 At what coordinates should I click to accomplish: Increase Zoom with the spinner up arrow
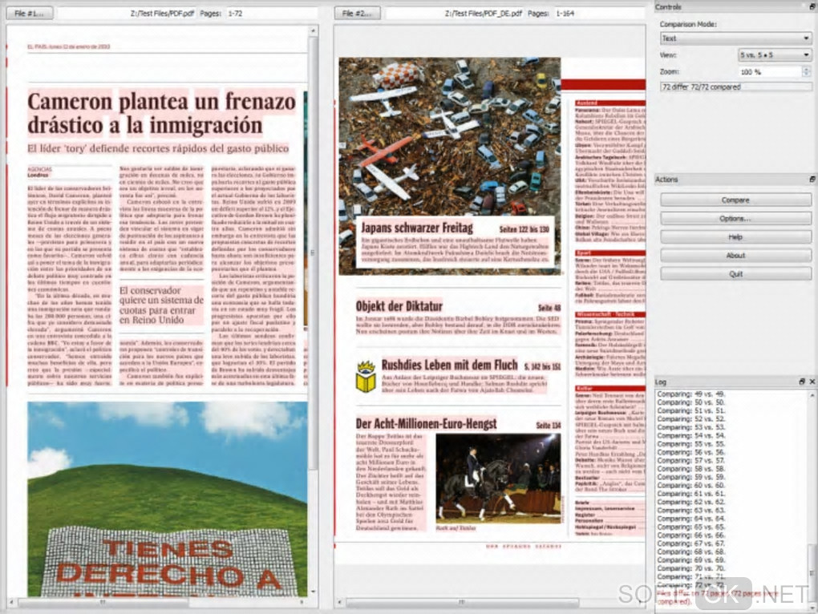pos(808,69)
